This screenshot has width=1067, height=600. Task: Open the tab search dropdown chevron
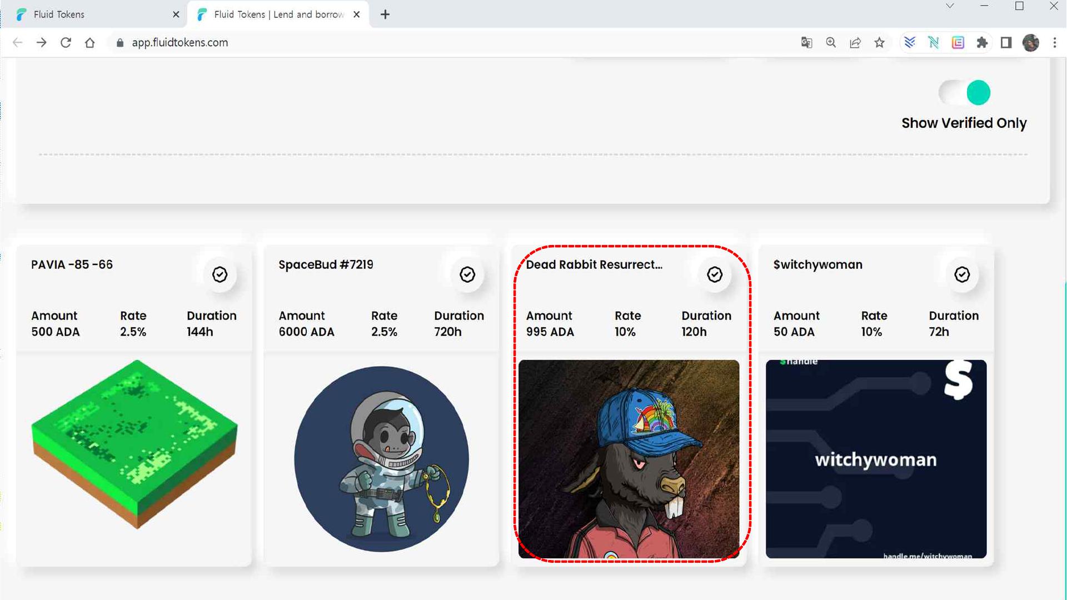(950, 6)
